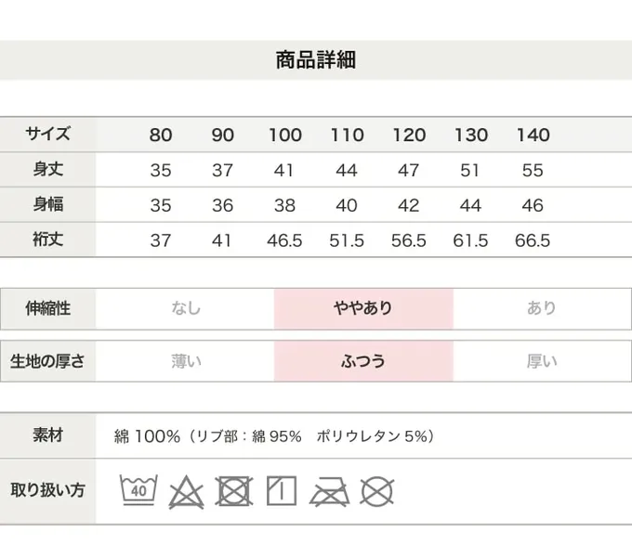Click the 身丈 row label
The image size is (632, 544).
click(x=47, y=170)
